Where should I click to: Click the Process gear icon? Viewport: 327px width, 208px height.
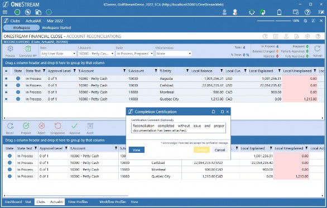pos(10,49)
